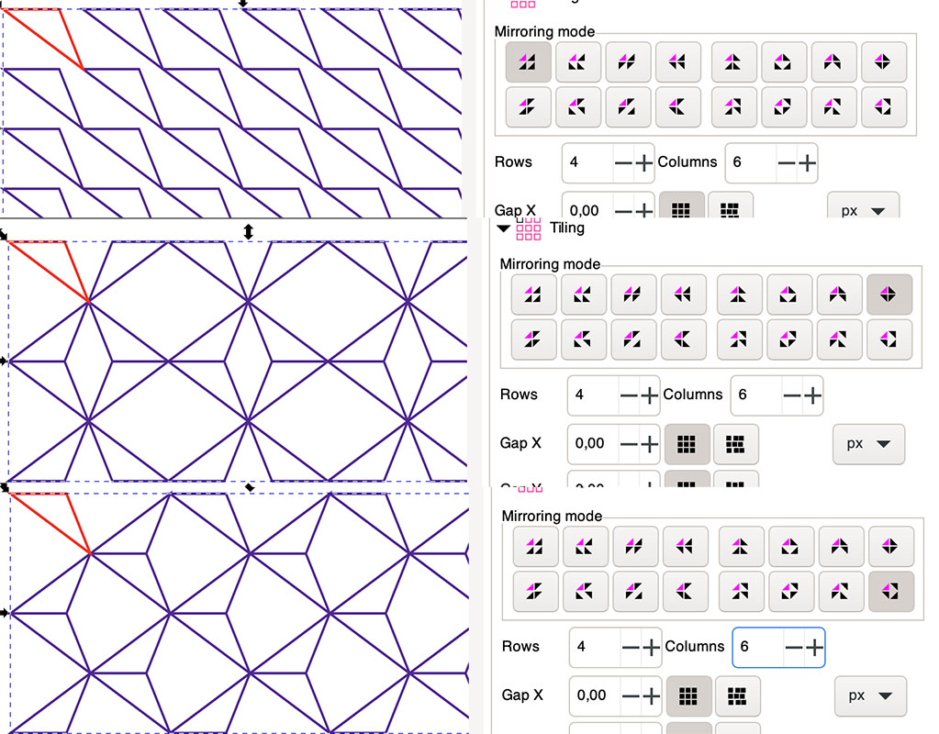Choose first mirroring mode icon, second row, middle panel
This screenshot has width=939, height=734.
(533, 339)
